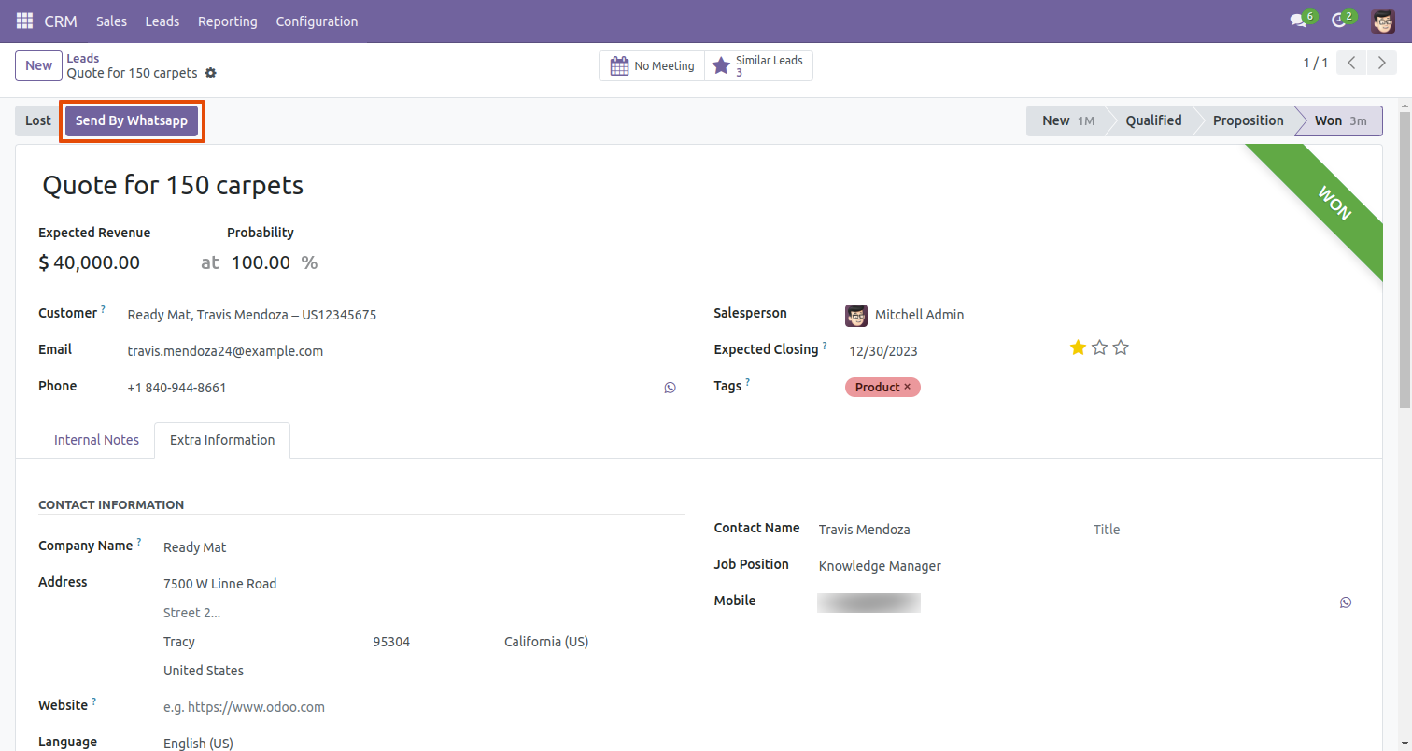Screen dimensions: 1412x751
Task: Click the Send By Whatsapp button
Action: [132, 120]
